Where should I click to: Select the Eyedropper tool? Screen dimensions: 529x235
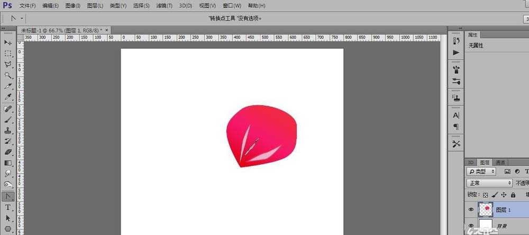[8, 97]
